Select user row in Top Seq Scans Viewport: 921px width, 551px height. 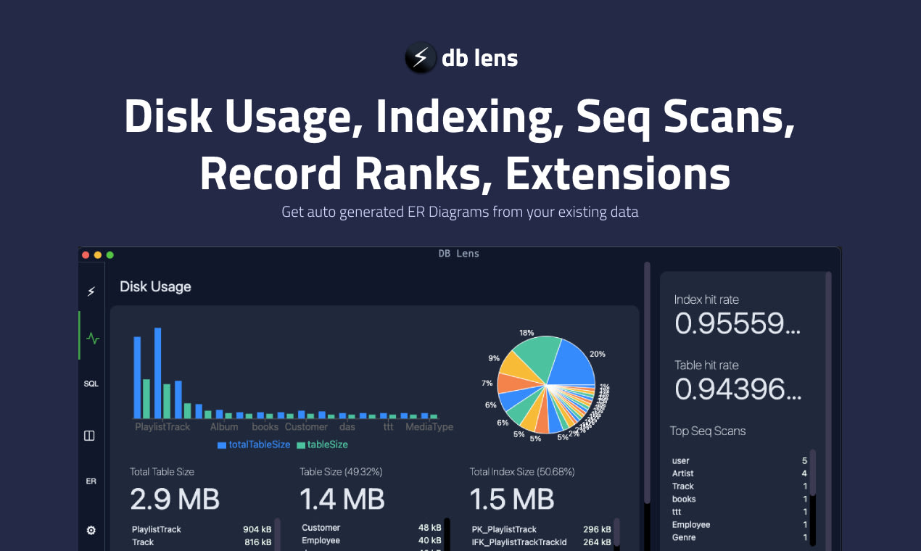[x=740, y=461]
